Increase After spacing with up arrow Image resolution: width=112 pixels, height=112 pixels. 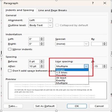tap(42, 65)
